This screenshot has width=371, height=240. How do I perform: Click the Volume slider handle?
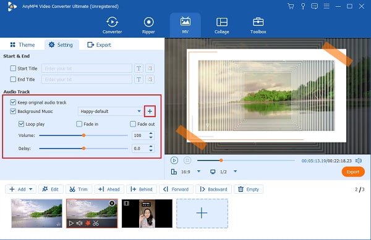click(83, 136)
